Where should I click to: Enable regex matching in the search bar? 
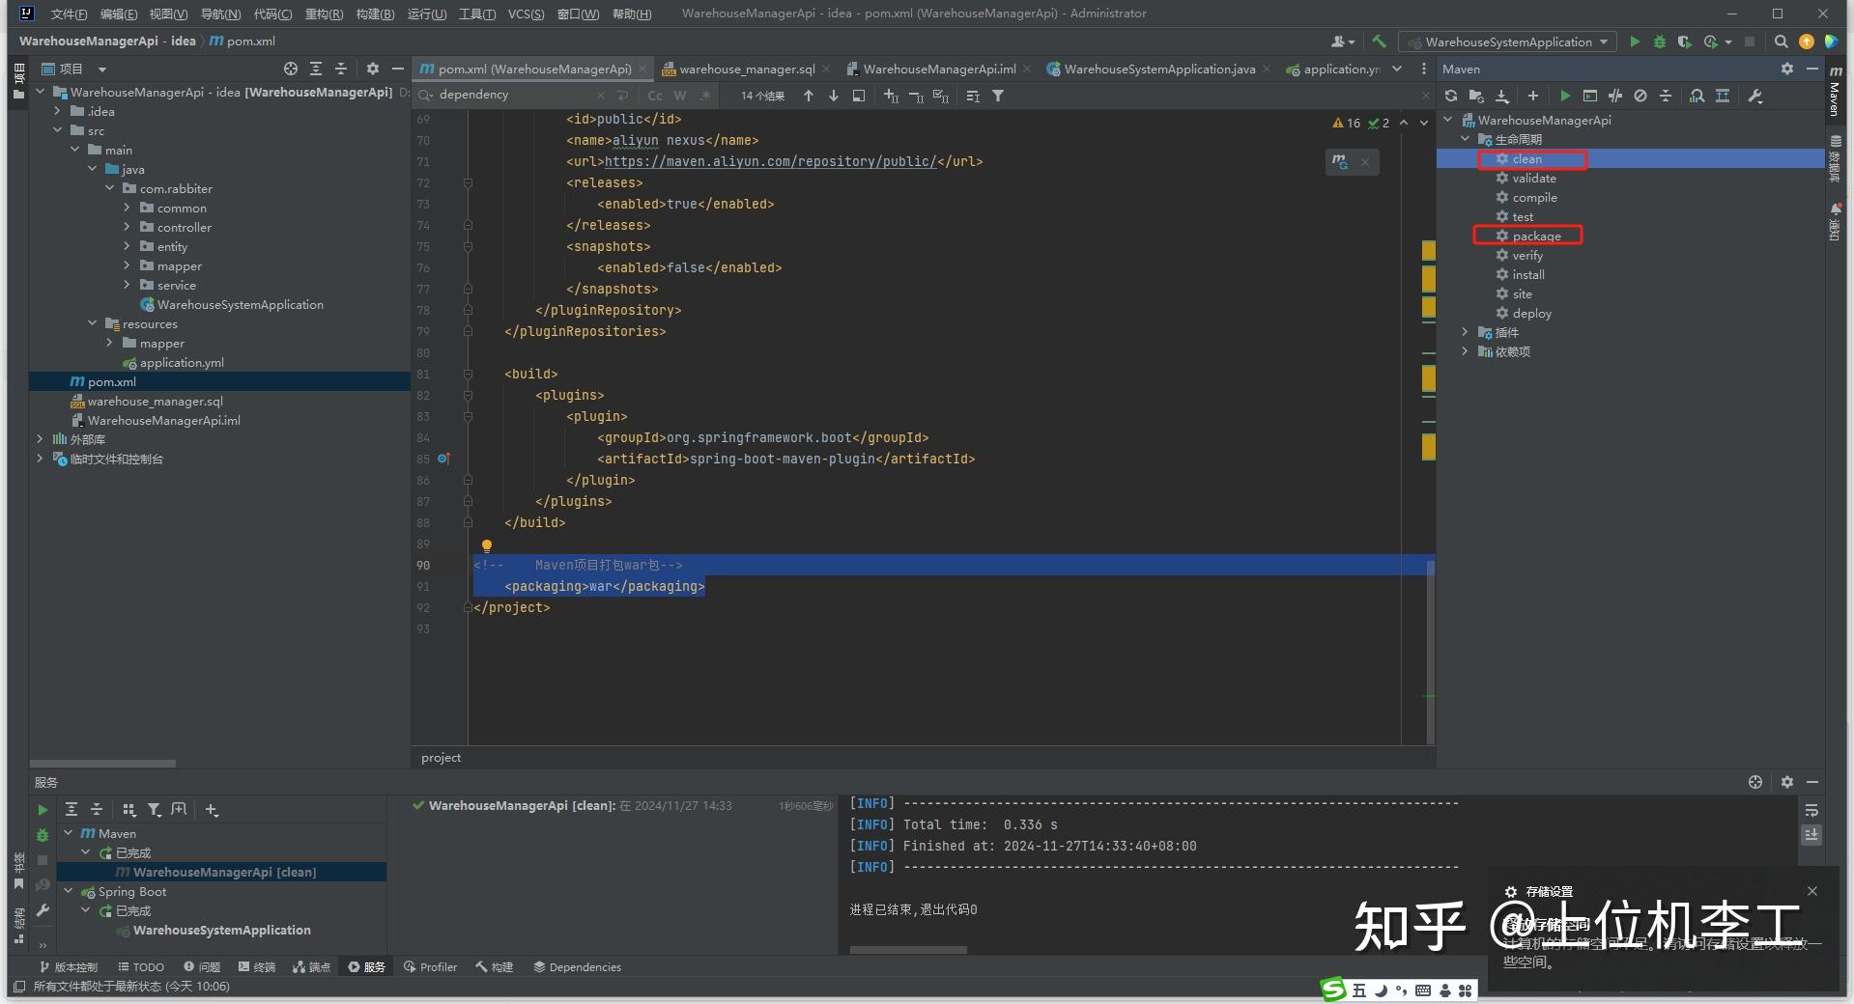pyautogui.click(x=704, y=96)
